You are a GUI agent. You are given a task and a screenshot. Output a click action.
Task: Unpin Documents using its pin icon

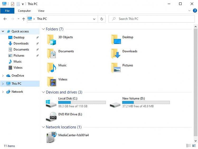(x=37, y=49)
